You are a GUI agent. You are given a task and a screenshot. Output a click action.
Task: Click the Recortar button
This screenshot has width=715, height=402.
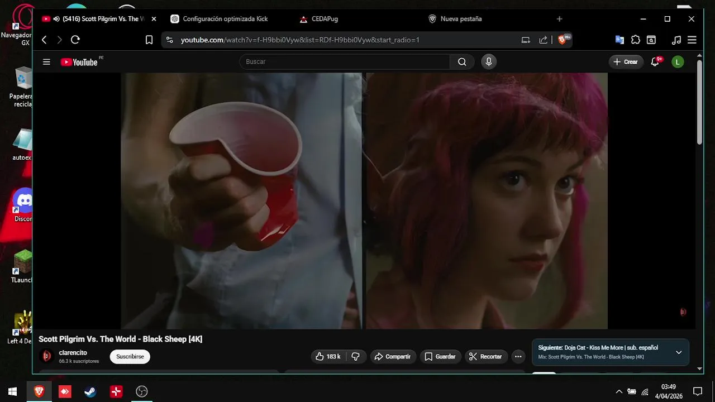pyautogui.click(x=485, y=357)
